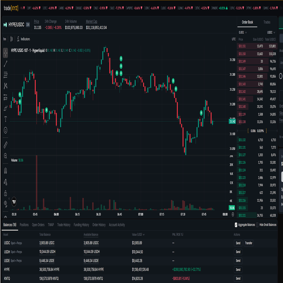Switch to the Trades tab

click(267, 22)
